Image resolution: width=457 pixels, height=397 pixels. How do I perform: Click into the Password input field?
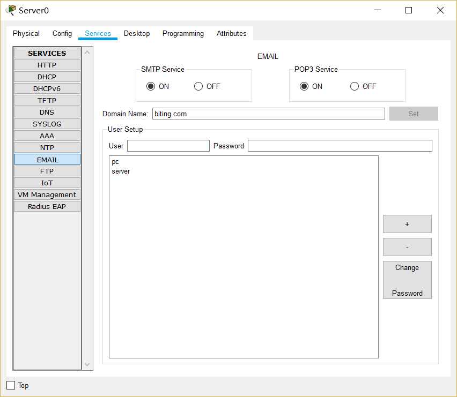(340, 146)
